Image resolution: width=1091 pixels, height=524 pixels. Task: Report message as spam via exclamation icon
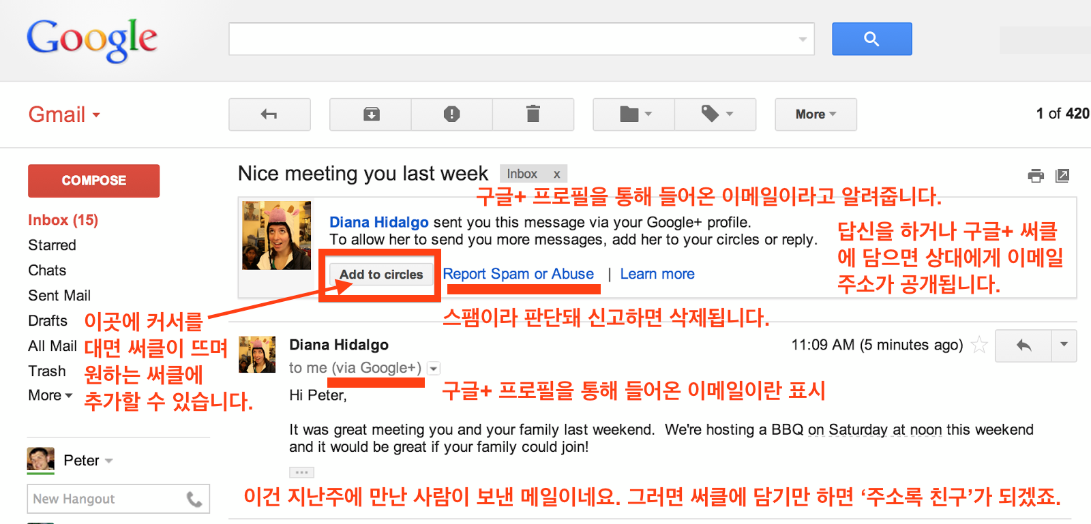tap(451, 114)
